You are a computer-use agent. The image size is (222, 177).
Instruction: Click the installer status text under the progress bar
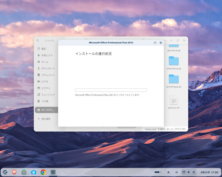108,95
